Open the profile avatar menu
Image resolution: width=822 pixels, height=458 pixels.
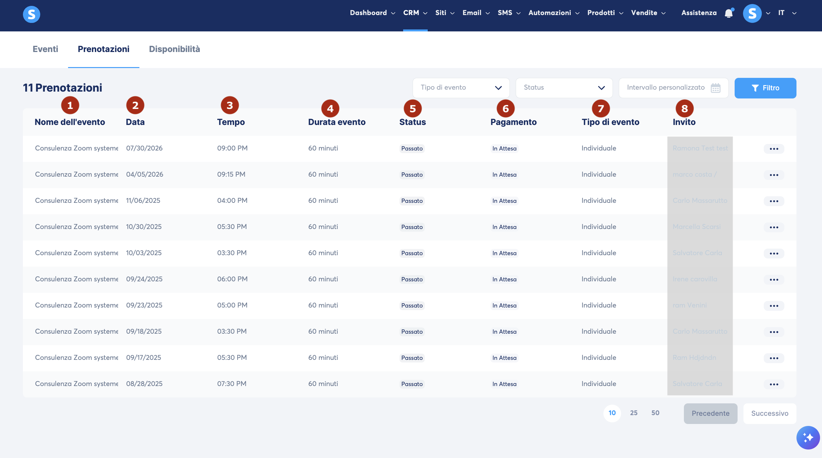(x=752, y=13)
